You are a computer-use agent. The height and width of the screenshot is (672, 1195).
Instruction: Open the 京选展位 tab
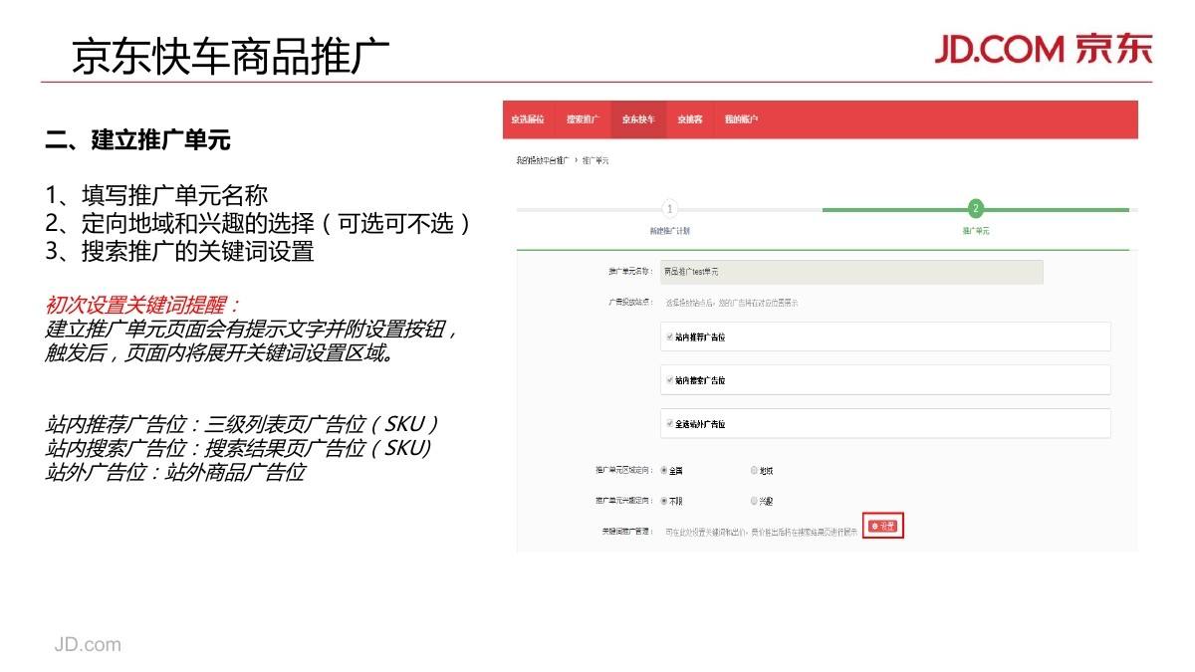coord(528,119)
